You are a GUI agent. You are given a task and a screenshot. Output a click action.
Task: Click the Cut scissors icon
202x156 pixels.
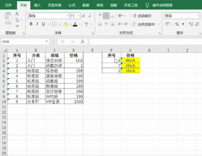[17, 14]
